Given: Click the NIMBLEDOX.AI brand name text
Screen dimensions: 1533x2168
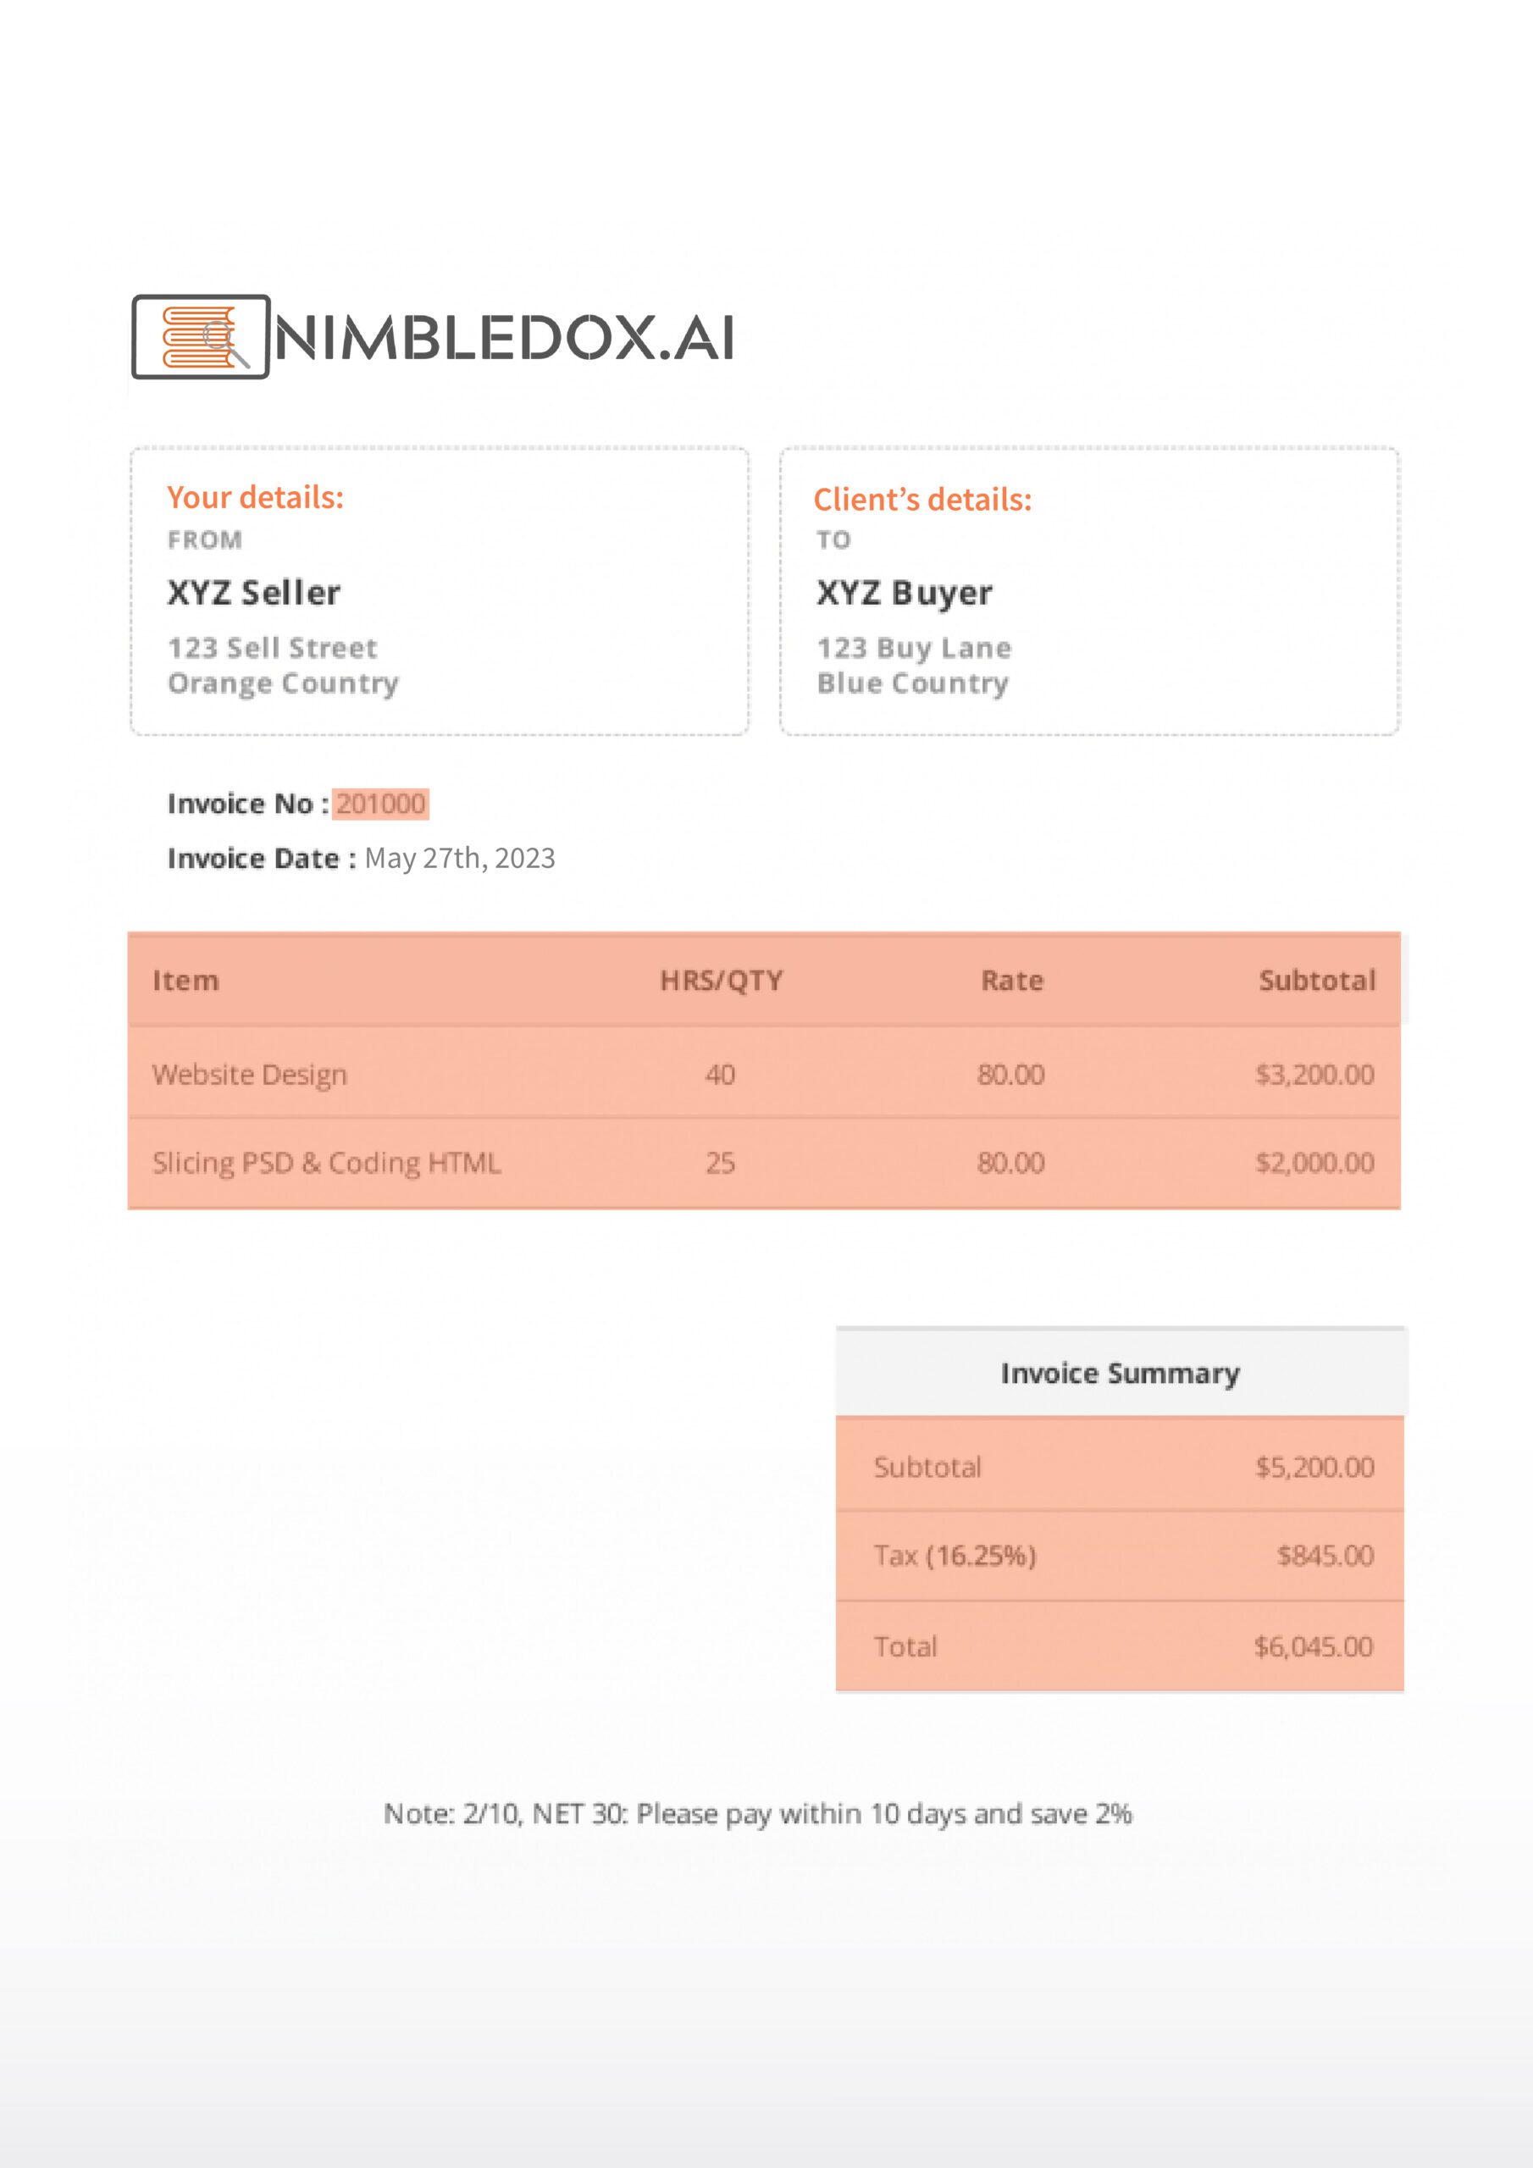Looking at the screenshot, I should (x=505, y=338).
